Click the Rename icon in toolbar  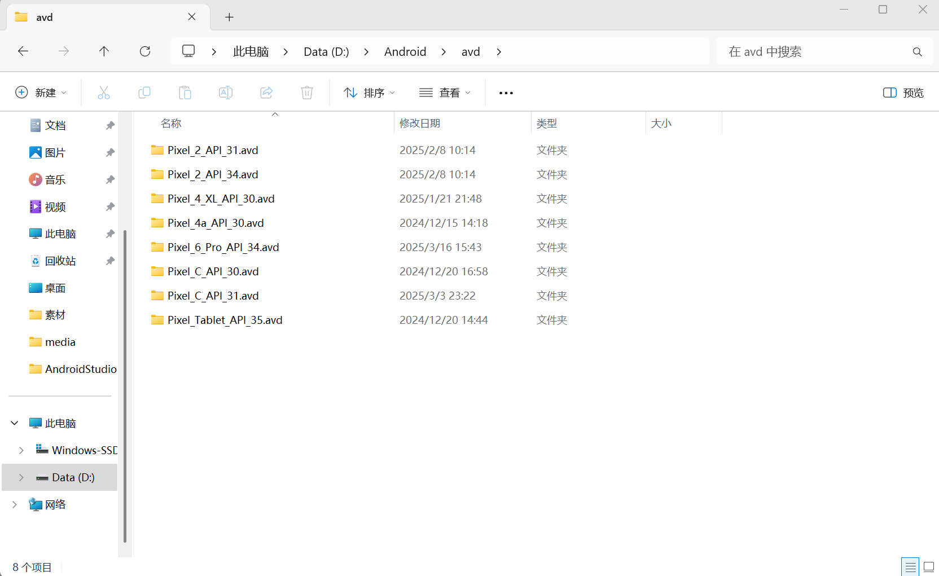coord(226,93)
